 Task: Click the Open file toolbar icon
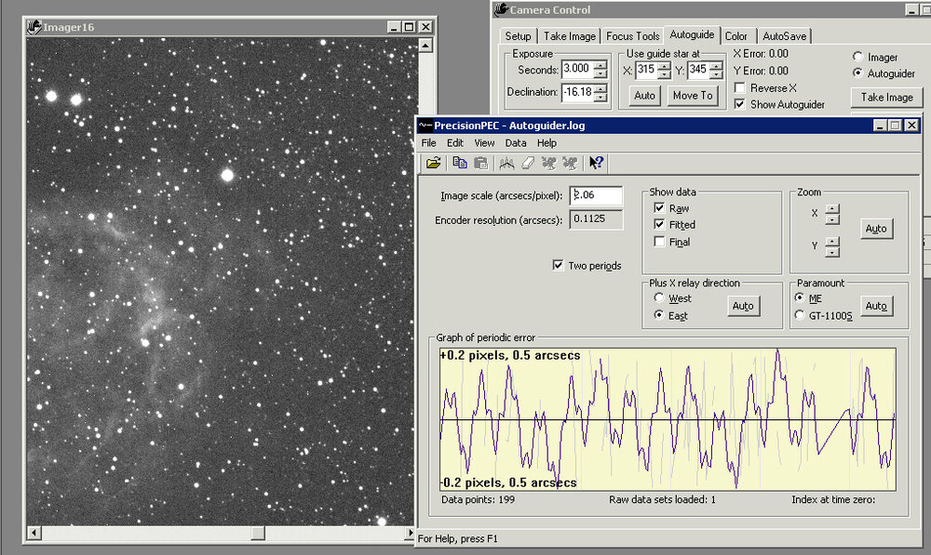(434, 164)
